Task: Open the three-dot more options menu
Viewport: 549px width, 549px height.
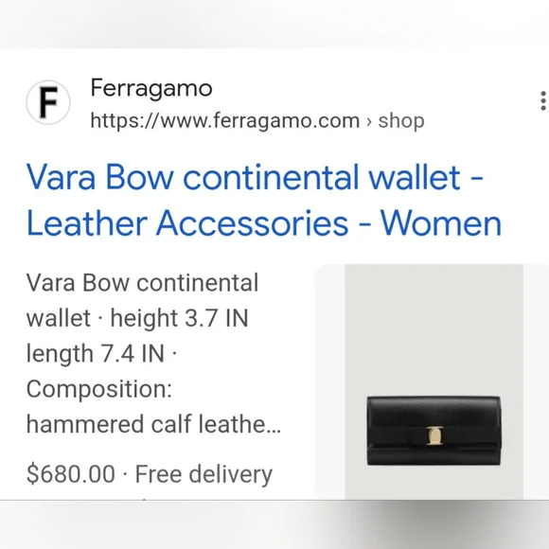Action: pyautogui.click(x=543, y=101)
